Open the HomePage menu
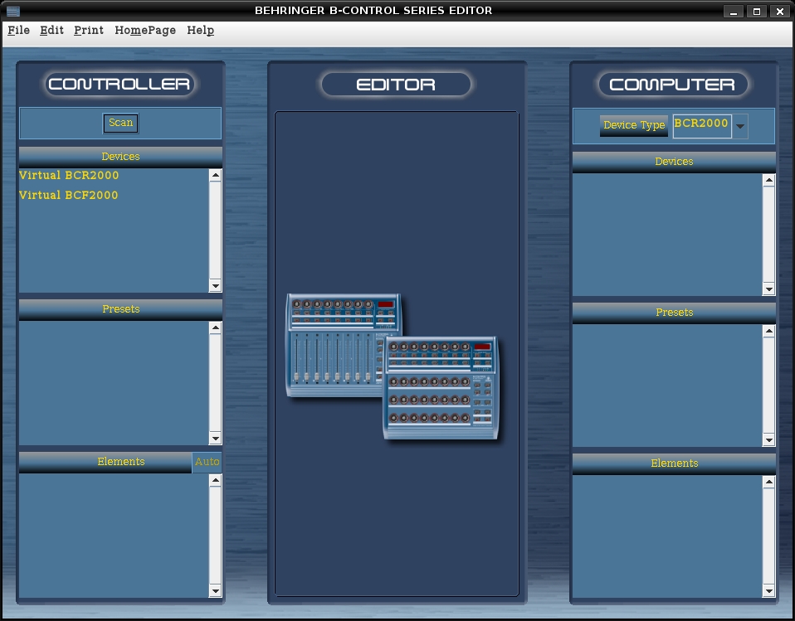 click(145, 30)
